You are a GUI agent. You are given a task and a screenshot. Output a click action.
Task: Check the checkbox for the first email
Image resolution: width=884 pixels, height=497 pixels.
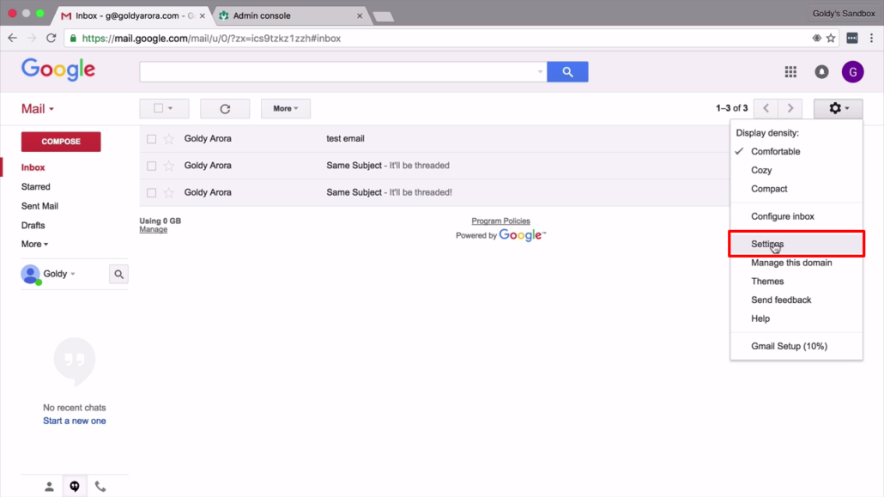click(152, 138)
